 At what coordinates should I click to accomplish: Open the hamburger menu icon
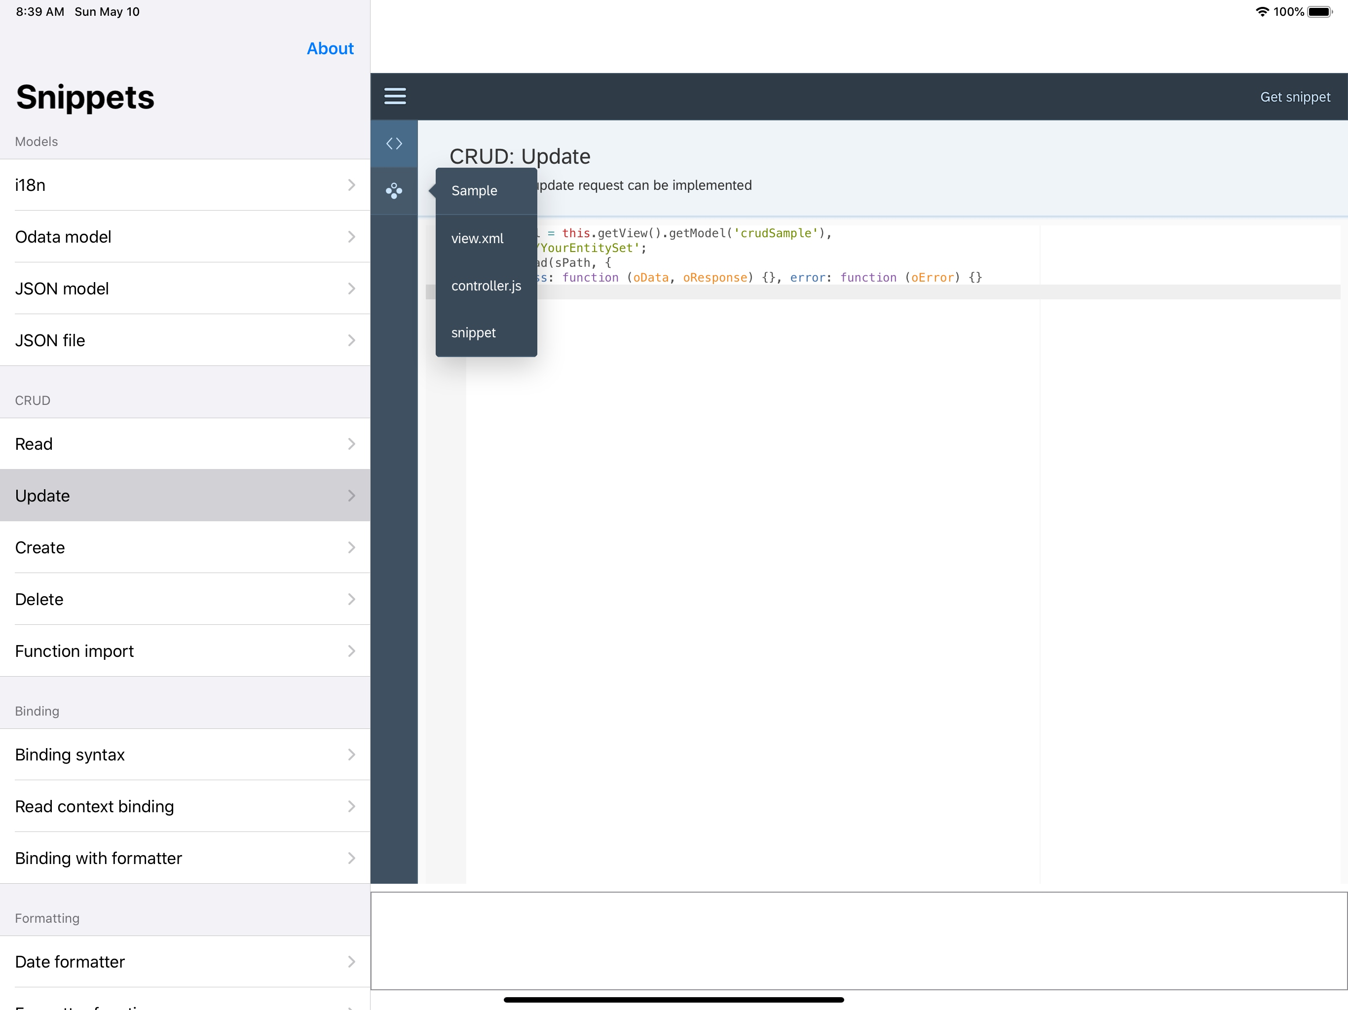(395, 96)
